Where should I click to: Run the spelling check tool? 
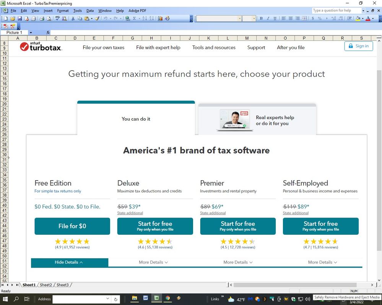pyautogui.click(x=57, y=18)
